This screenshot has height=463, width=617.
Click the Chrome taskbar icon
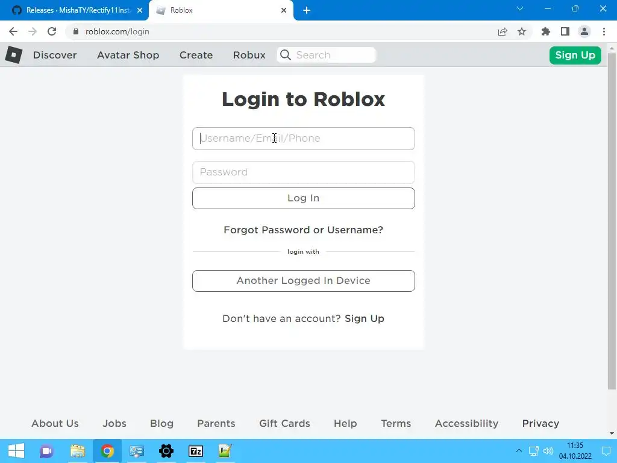pyautogui.click(x=107, y=451)
